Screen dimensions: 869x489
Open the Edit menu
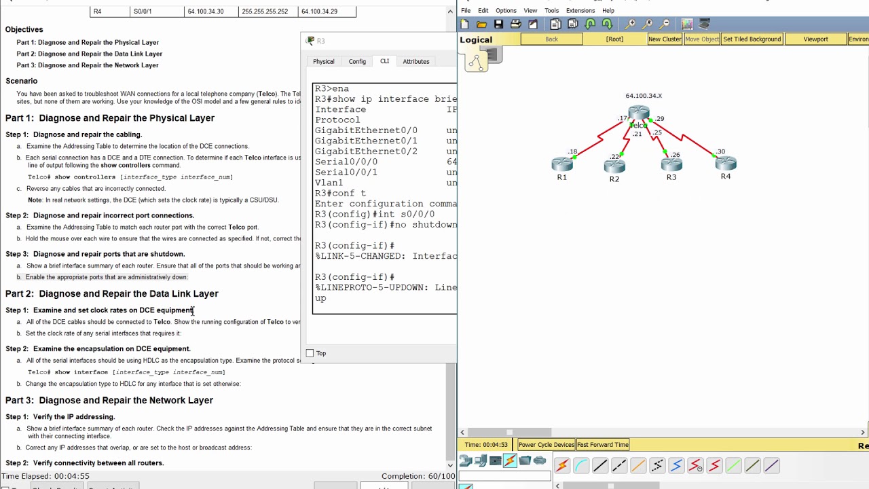point(483,10)
